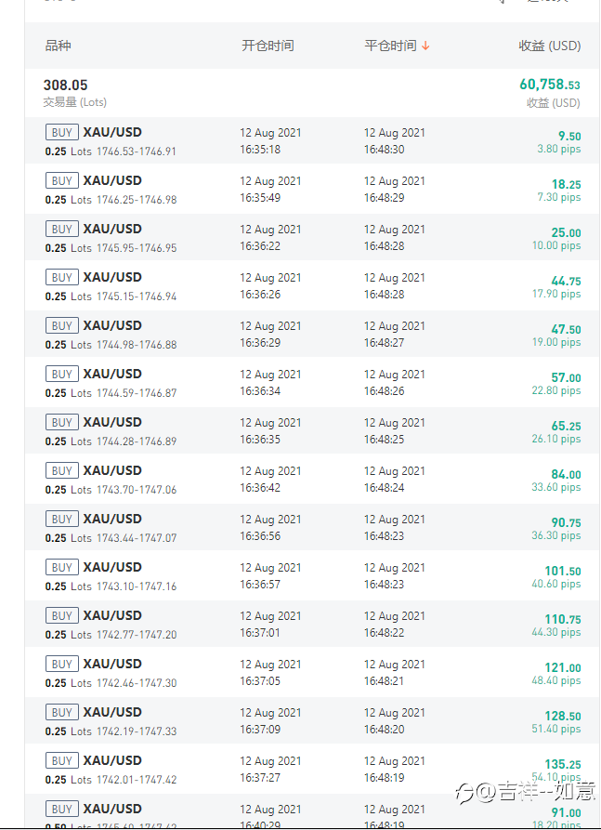Select the 128.50 profit amount
Viewport: 601px width, 830px height.
click(x=563, y=717)
